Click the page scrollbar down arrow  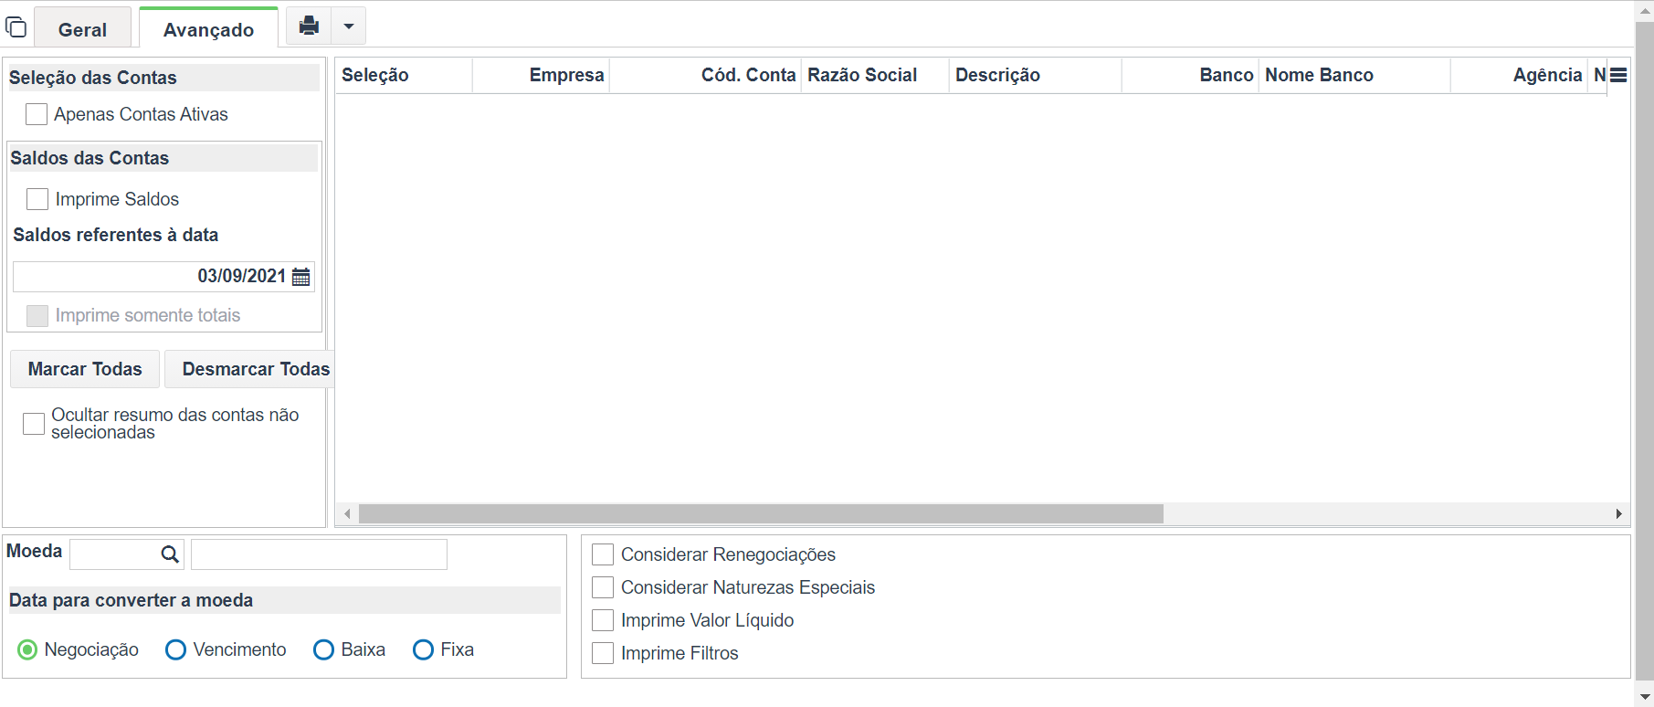coord(1644,697)
